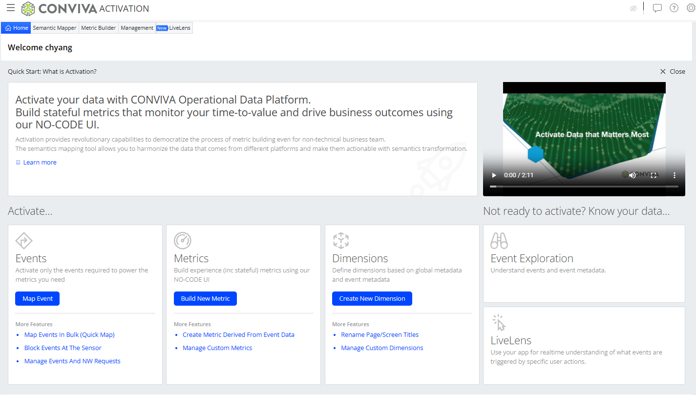
Task: Click the Metrics gauge icon
Action: (x=183, y=241)
